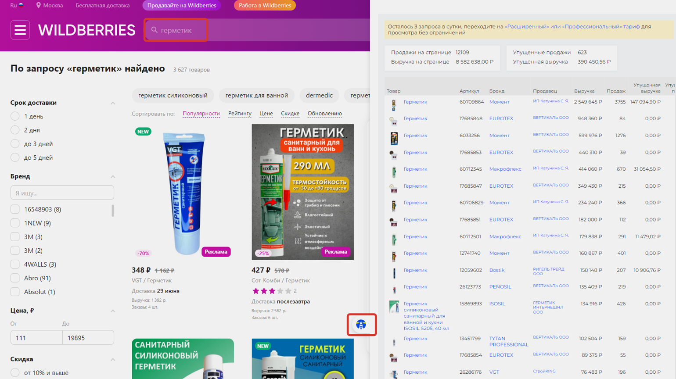Screen dimensions: 676x379
Task: Collapse the Бренд filter section
Action: pos(113,177)
